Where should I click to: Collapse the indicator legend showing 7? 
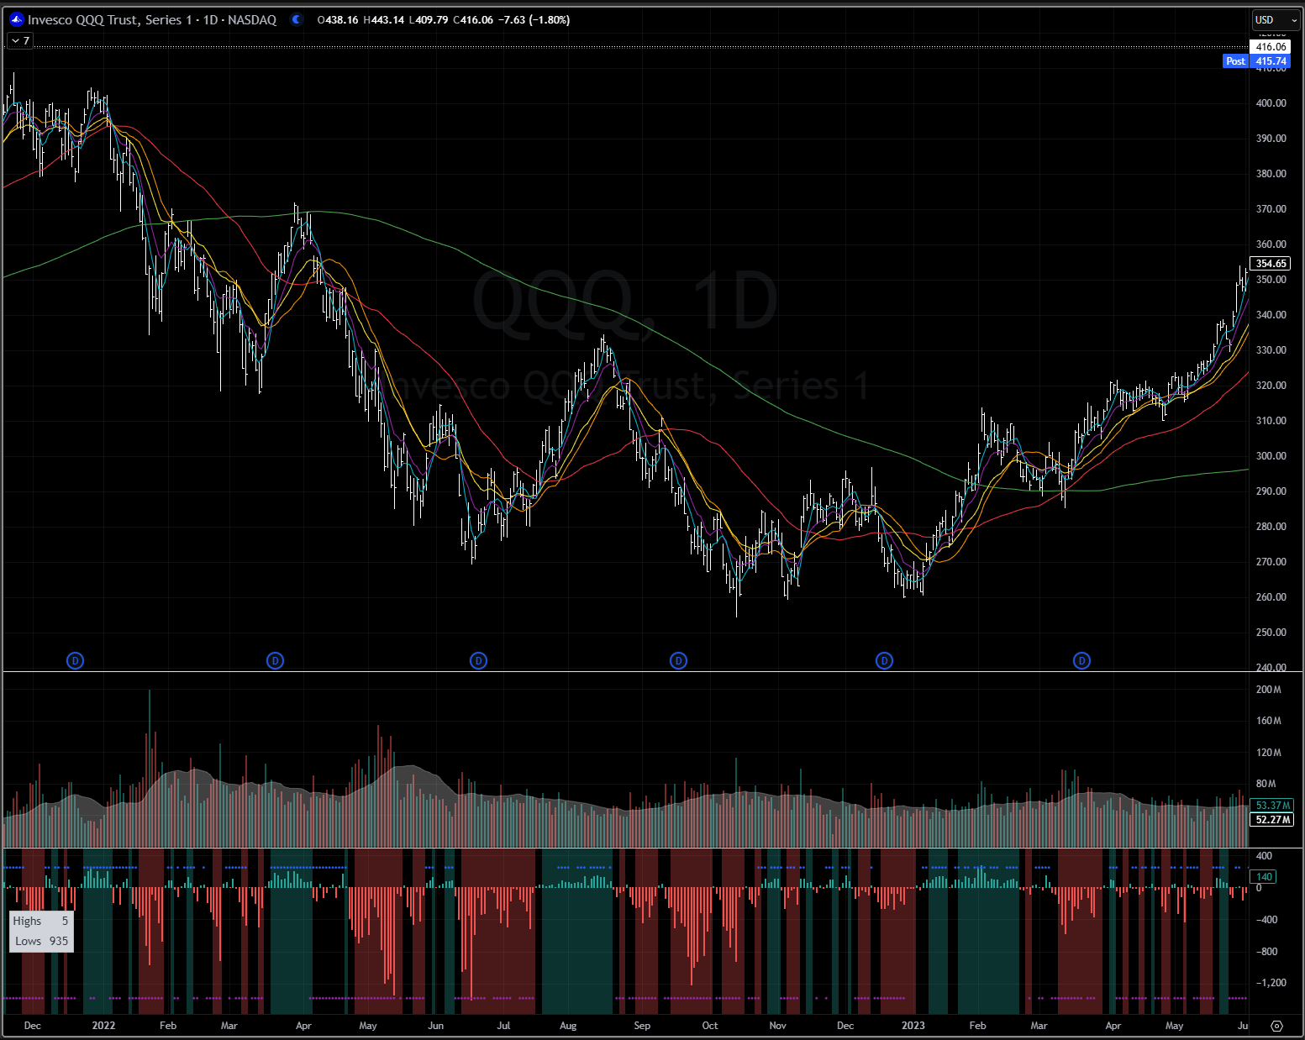coord(20,40)
